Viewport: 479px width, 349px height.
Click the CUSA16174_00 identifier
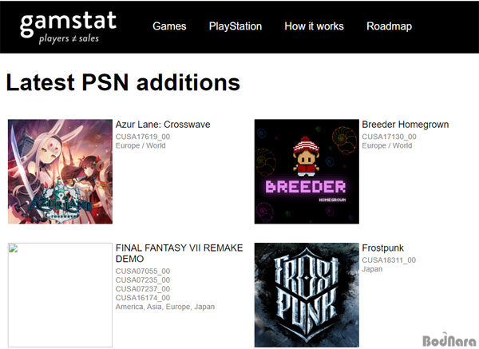(x=143, y=298)
